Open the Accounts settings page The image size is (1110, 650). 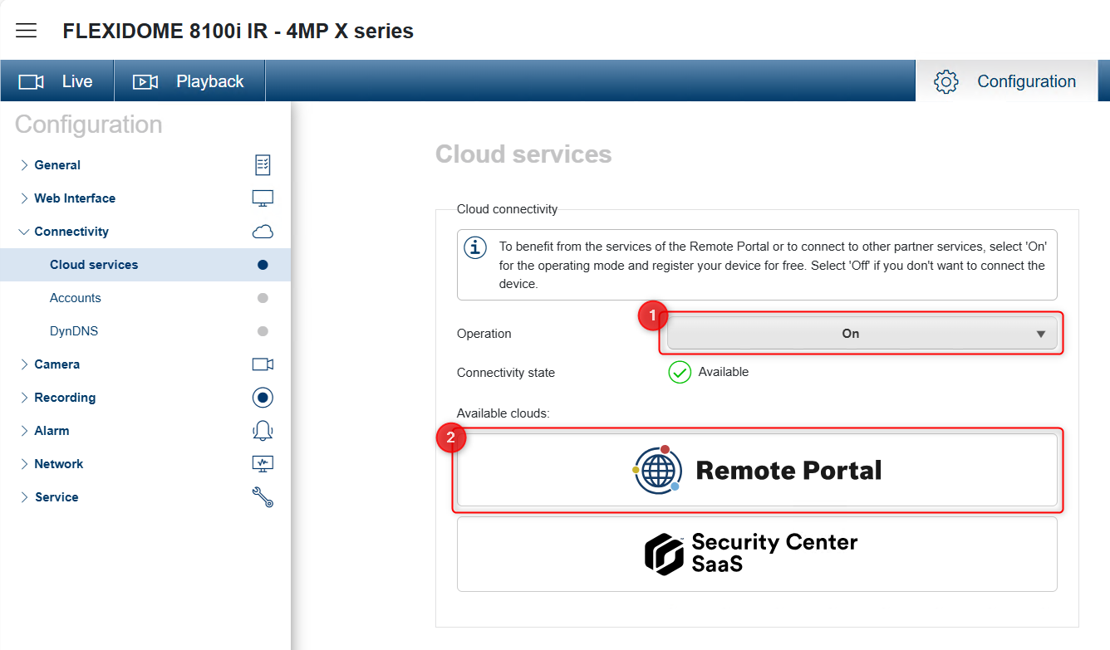point(76,298)
